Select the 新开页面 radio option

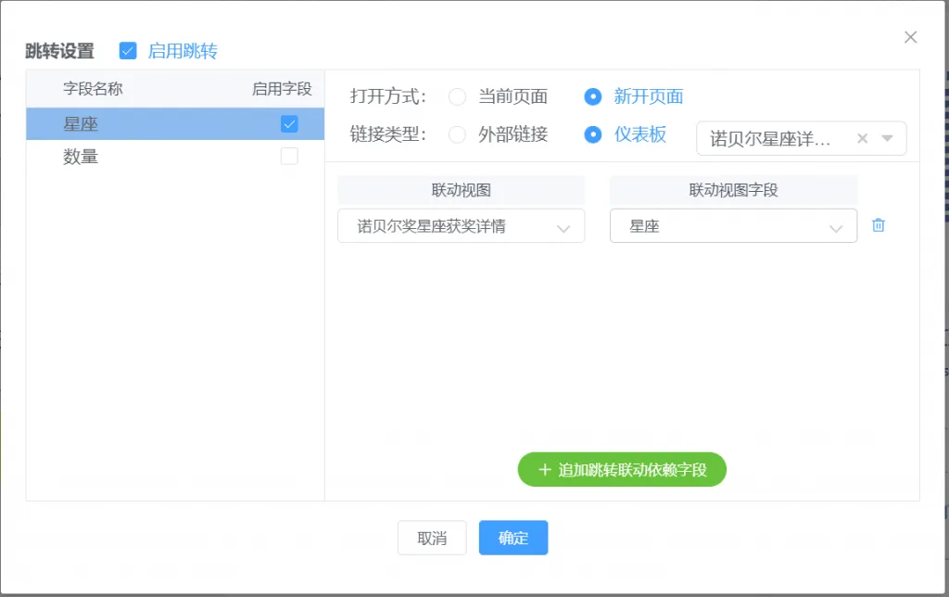[x=592, y=97]
